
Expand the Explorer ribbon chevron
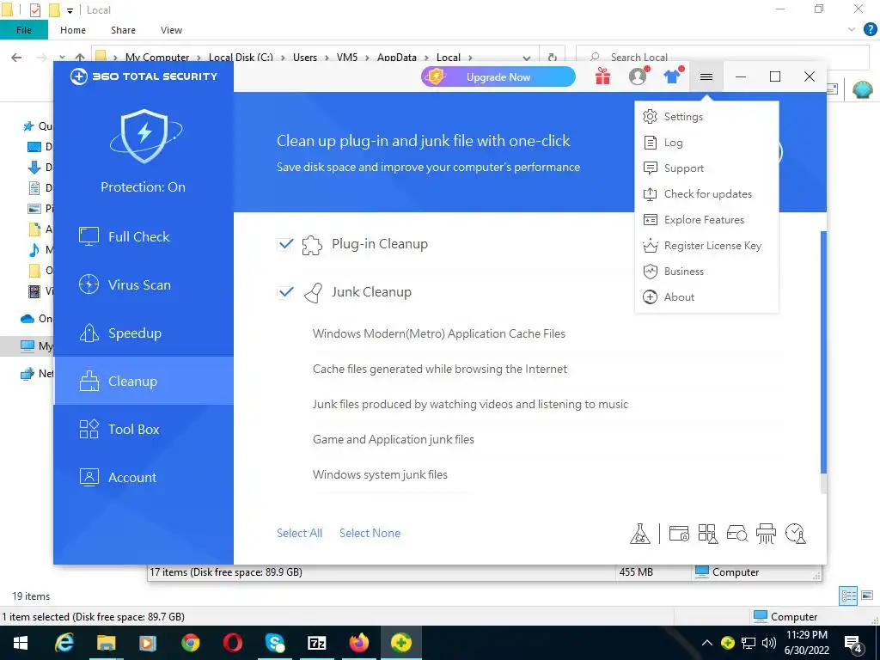(852, 30)
